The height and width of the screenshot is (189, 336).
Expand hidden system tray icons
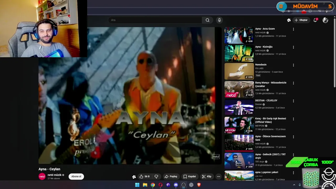click(x=294, y=185)
